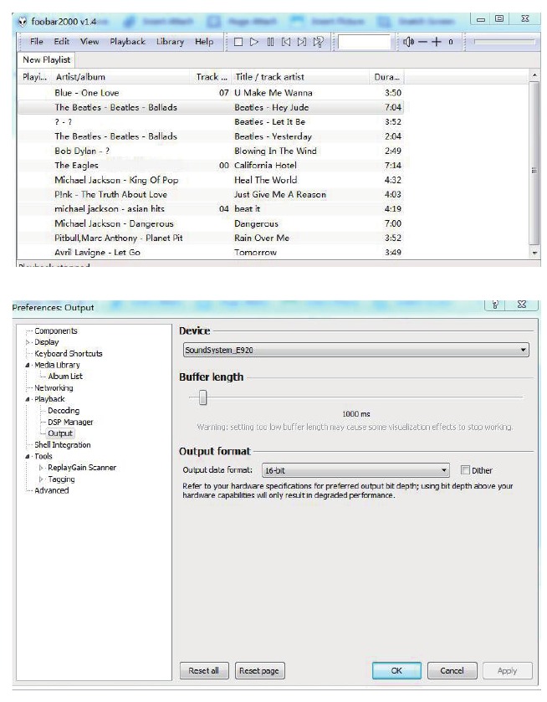Click the Apply button
The height and width of the screenshot is (702, 547).
507,671
